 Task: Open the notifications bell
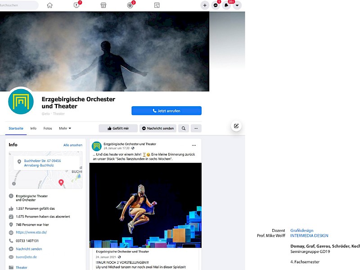(226, 5)
